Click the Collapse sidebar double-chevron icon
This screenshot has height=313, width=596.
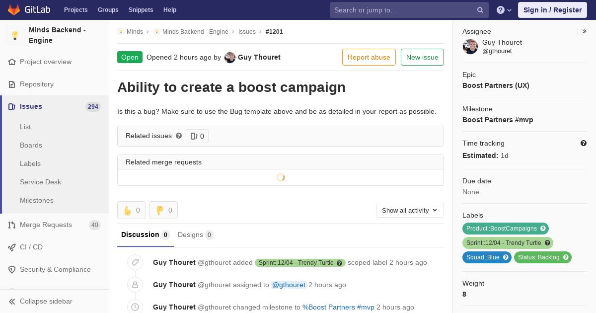click(12, 302)
